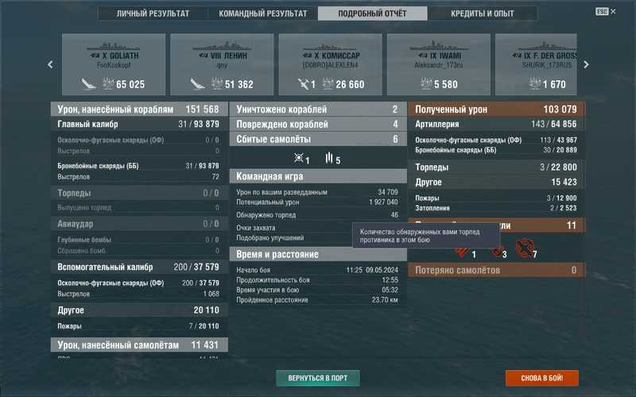Viewport: 636px width, 397px height.
Task: Open the Кредиты и опыт tab
Action: point(483,13)
